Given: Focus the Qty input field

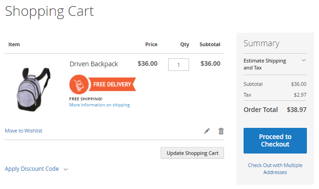Looking at the screenshot, I should tap(178, 64).
